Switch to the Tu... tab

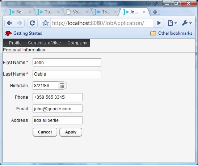click(49, 12)
